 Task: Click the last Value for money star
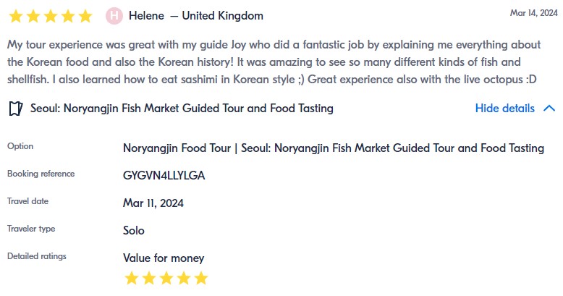(x=201, y=278)
